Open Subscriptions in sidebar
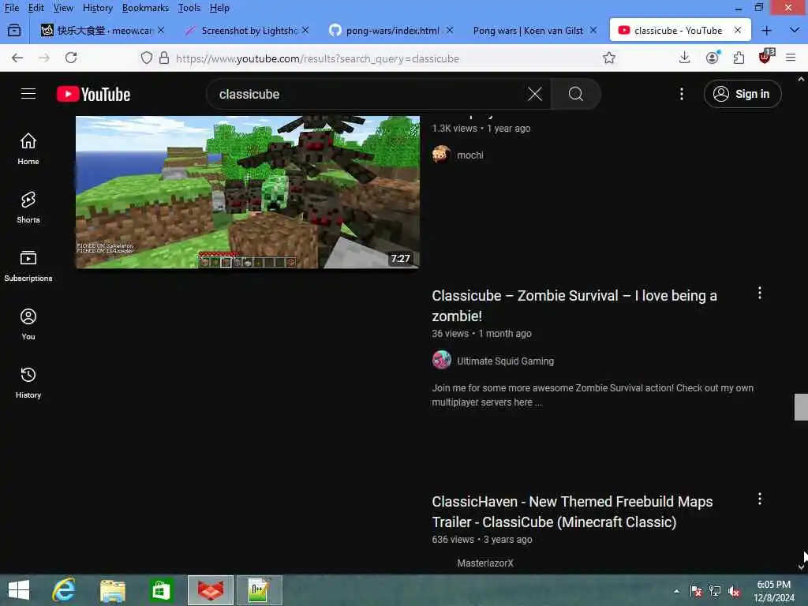This screenshot has width=808, height=606. [28, 265]
